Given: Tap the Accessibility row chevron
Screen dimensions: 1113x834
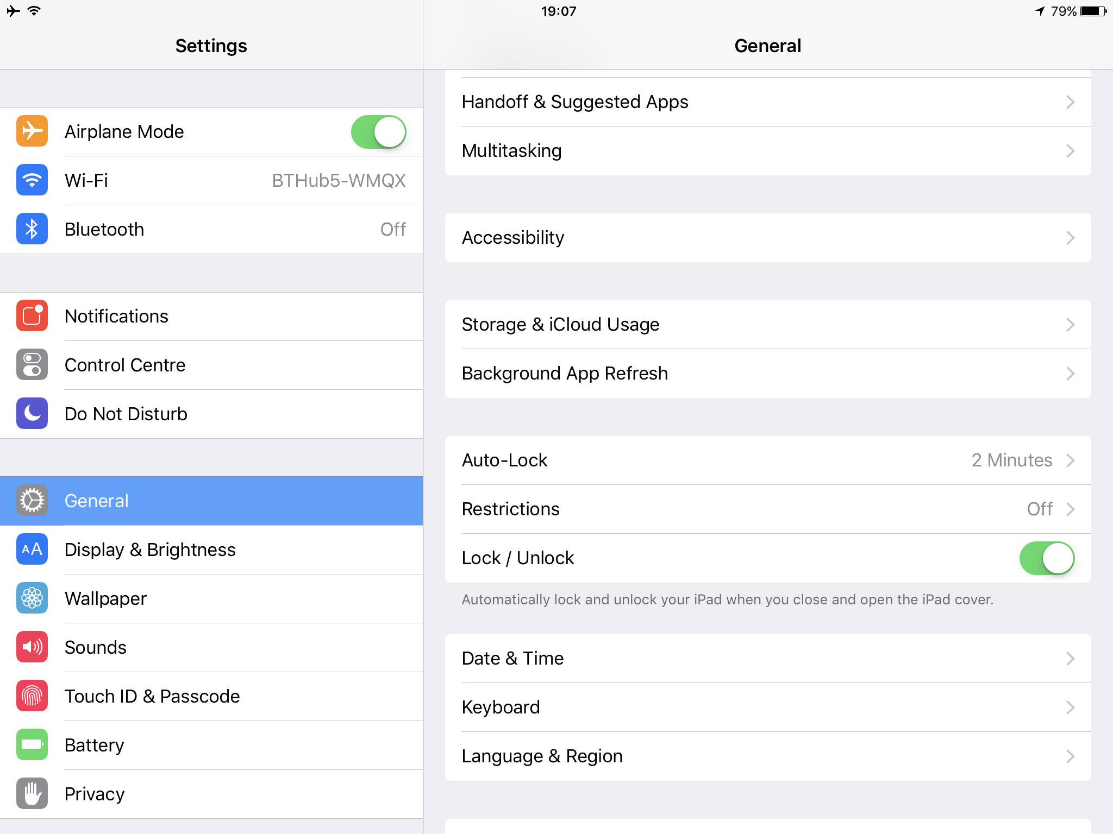Looking at the screenshot, I should 1070,238.
